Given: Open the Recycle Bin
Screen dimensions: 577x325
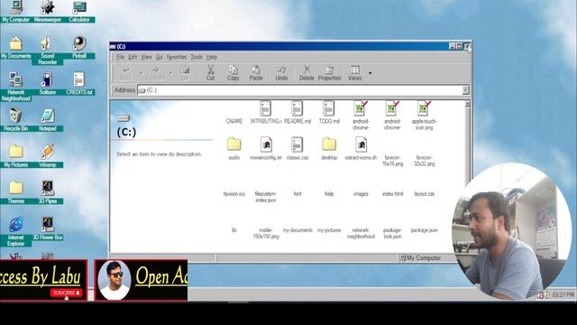Looking at the screenshot, I should (15, 120).
